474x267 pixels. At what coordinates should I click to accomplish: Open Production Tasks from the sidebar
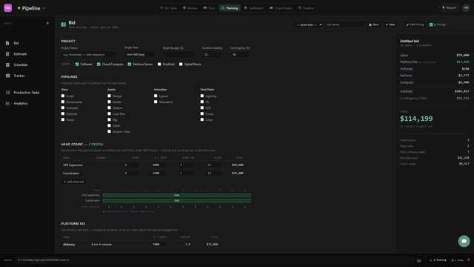[27, 93]
